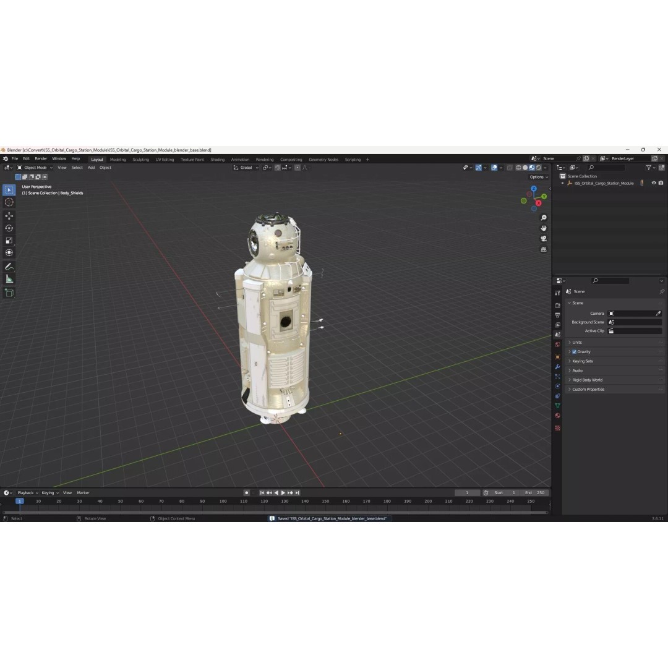Expand the Custom Properties panel
Viewport: 668px width, 668px height.
[615, 390]
